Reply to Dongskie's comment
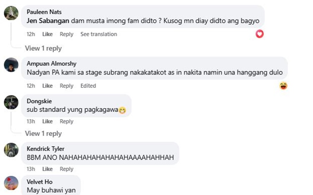 [66, 122]
